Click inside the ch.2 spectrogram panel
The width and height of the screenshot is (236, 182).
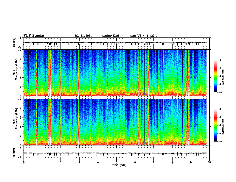click(115, 122)
